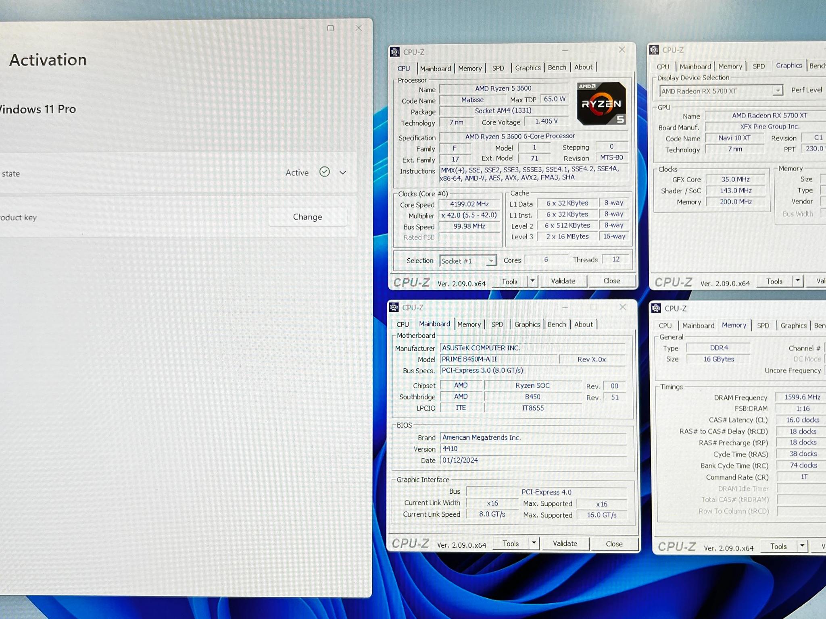Close the Mainboard CPU-Z window
Viewport: 826px width, 619px height.
coord(622,307)
